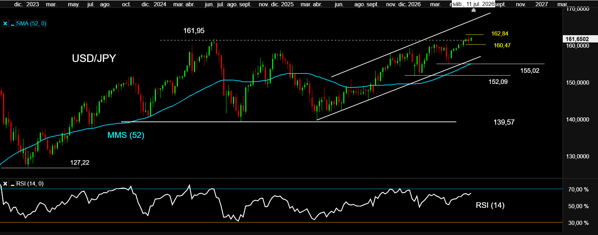
Task: Click the yellow 162,84 price label
Action: pos(500,33)
